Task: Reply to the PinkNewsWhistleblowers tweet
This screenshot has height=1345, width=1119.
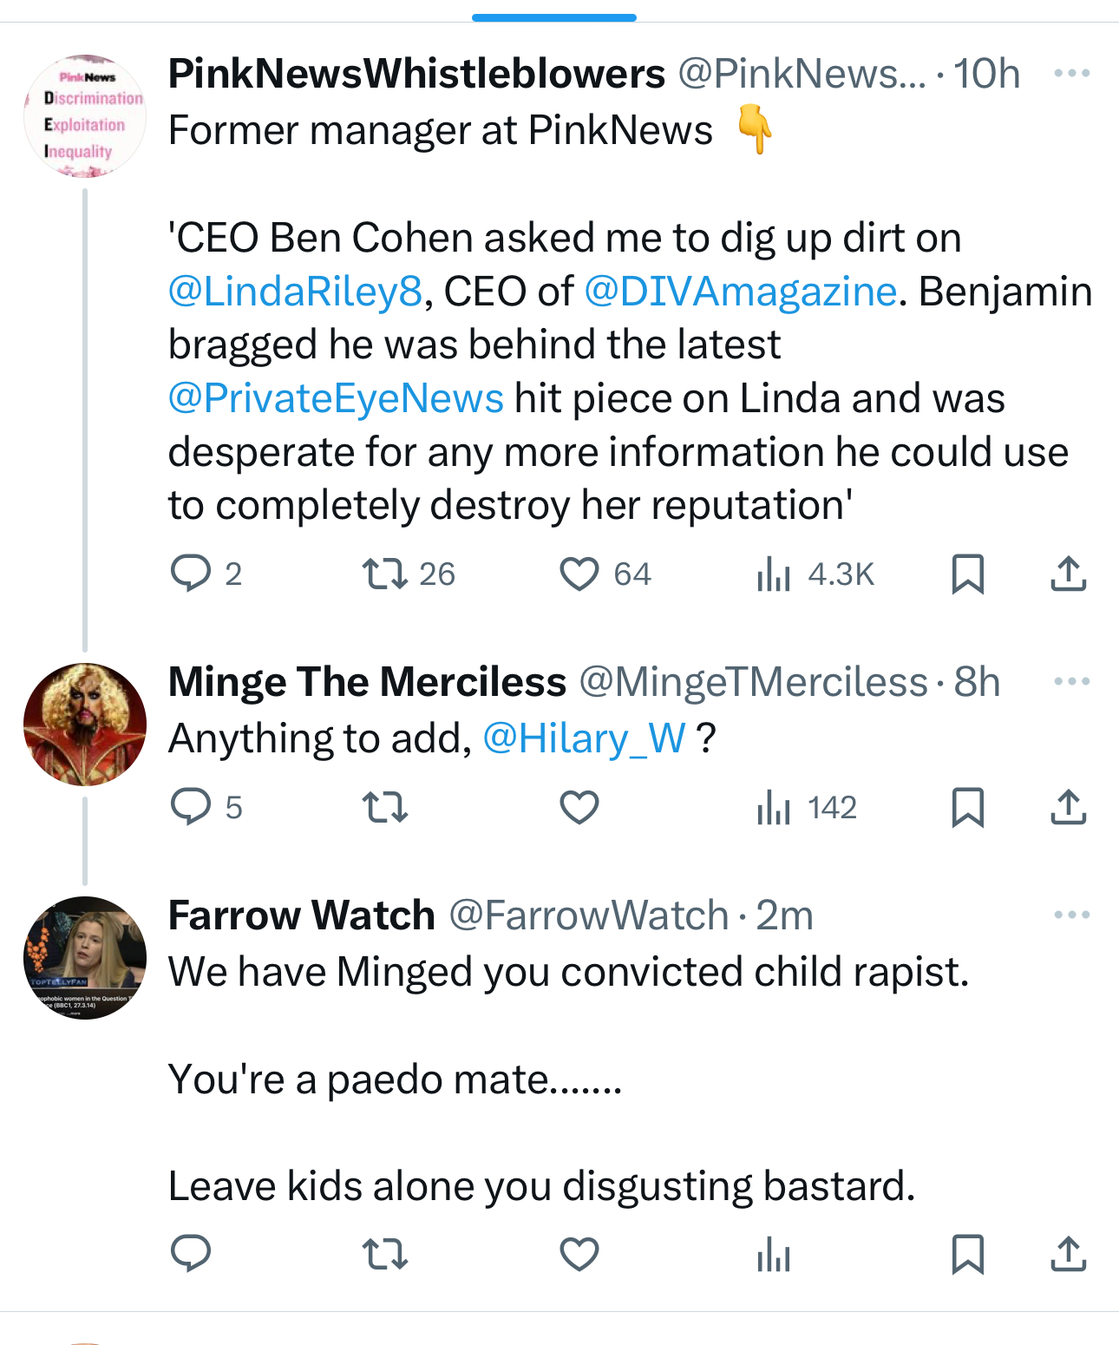Action: tap(191, 574)
